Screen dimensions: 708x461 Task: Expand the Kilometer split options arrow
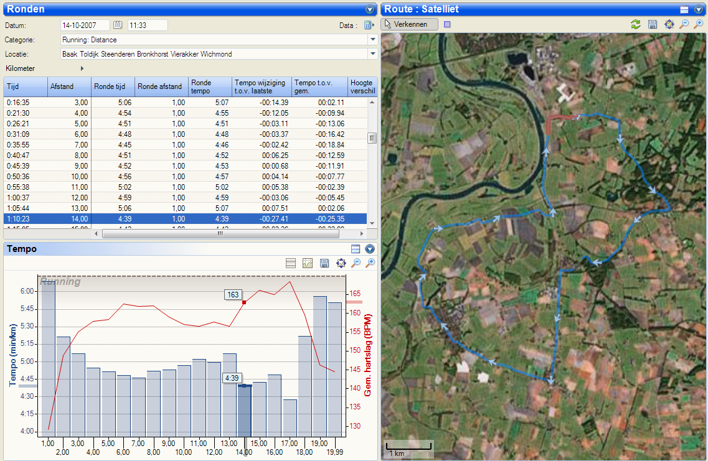(x=82, y=68)
